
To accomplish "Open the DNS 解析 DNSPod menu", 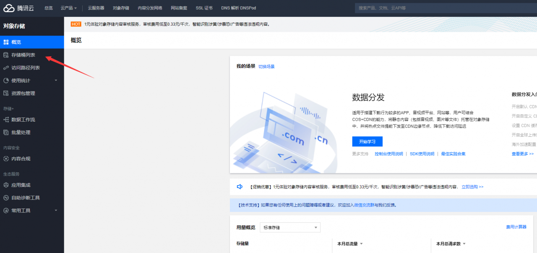I will pos(238,8).
